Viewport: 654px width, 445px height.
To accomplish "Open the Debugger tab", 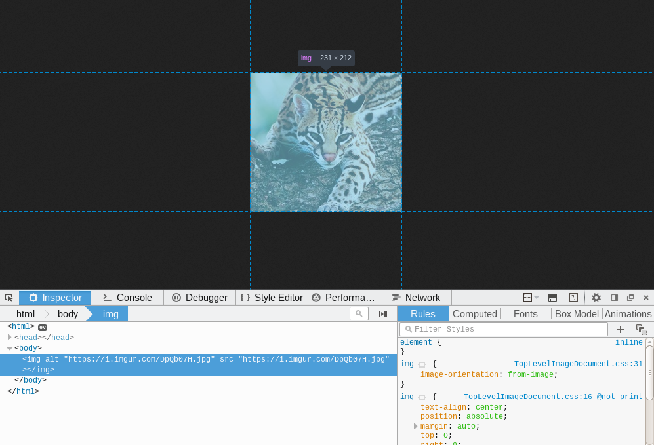I will coord(200,298).
